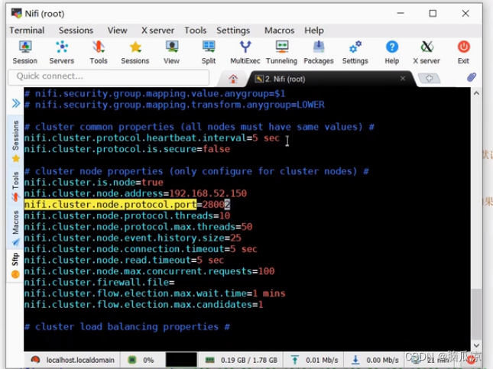493x369 pixels.
Task: Open the X server menu
Action: (157, 31)
